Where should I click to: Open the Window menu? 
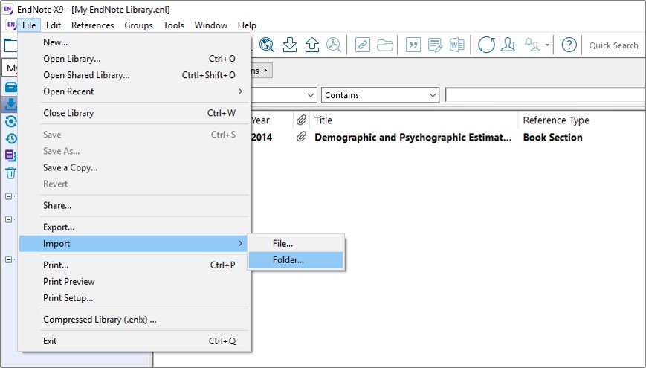(x=211, y=25)
